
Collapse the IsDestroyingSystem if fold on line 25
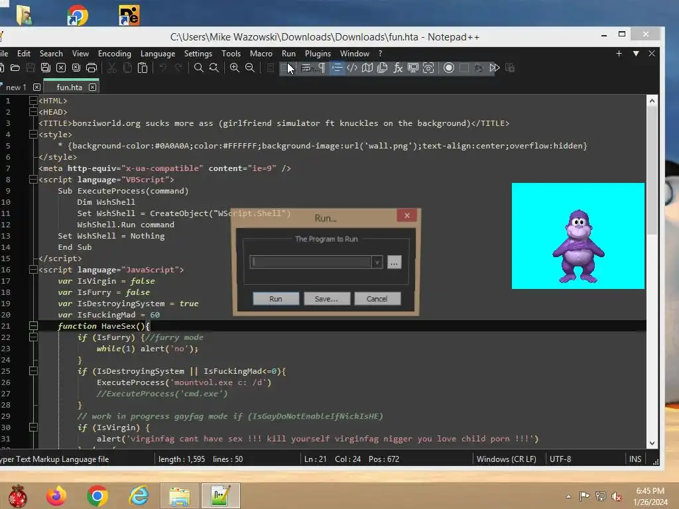33,371
